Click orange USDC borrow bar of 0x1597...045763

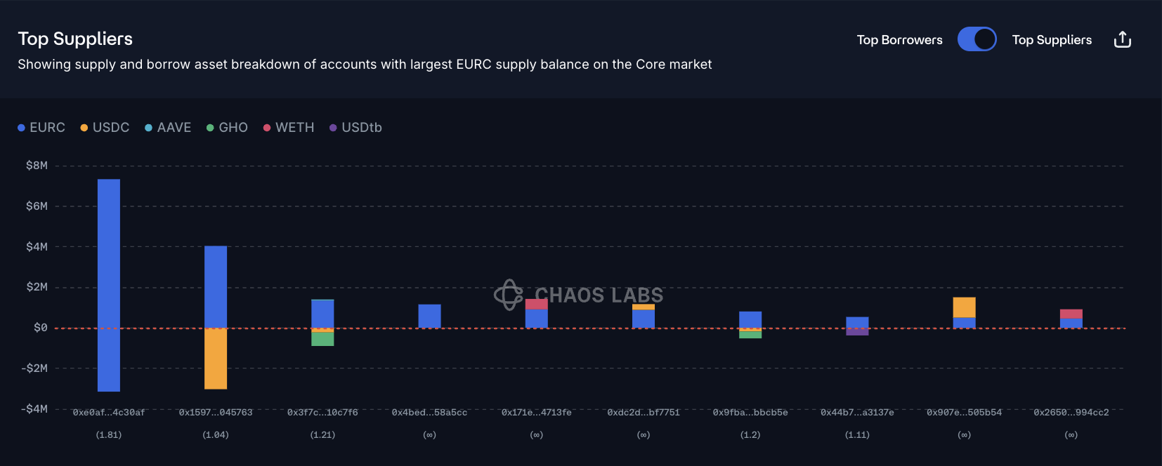pyautogui.click(x=216, y=358)
